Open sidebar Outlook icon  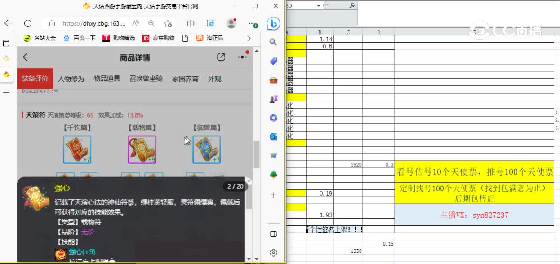(x=273, y=136)
